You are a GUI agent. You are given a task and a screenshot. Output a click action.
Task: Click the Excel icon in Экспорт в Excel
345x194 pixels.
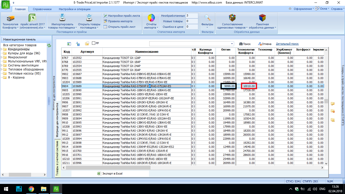(x=99, y=174)
